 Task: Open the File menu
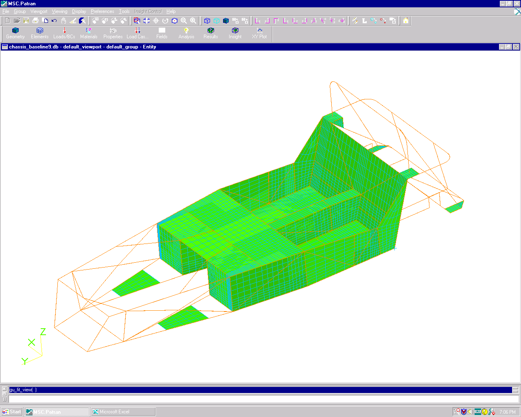(6, 11)
